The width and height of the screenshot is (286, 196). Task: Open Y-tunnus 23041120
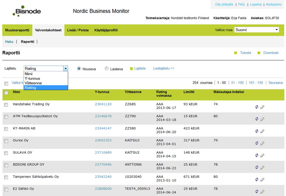[103, 104]
